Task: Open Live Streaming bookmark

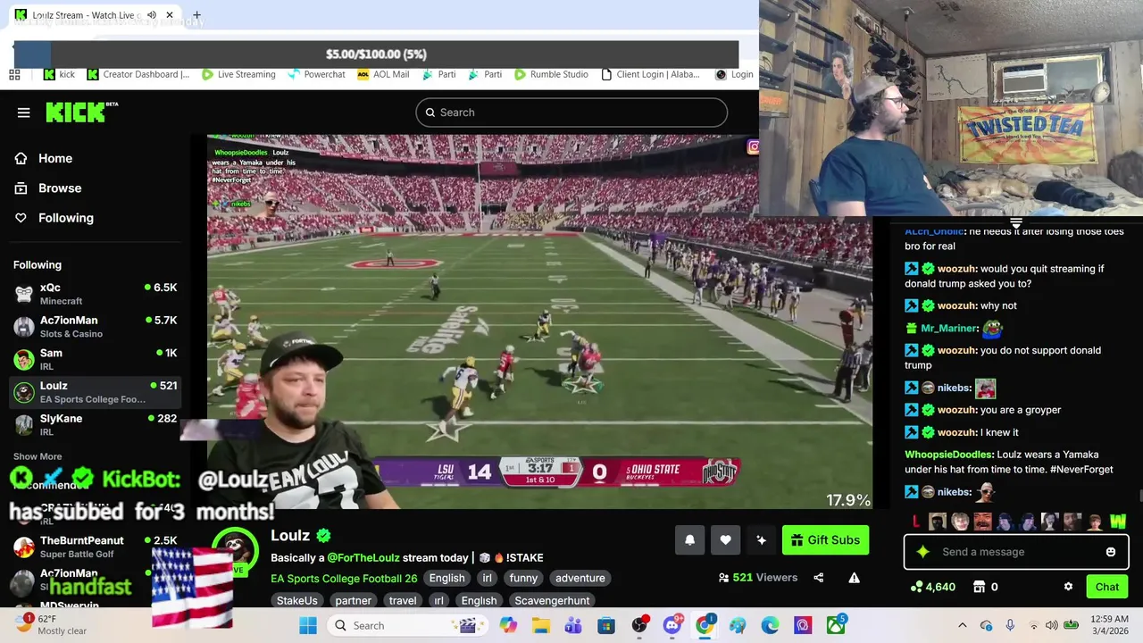Action: (238, 75)
